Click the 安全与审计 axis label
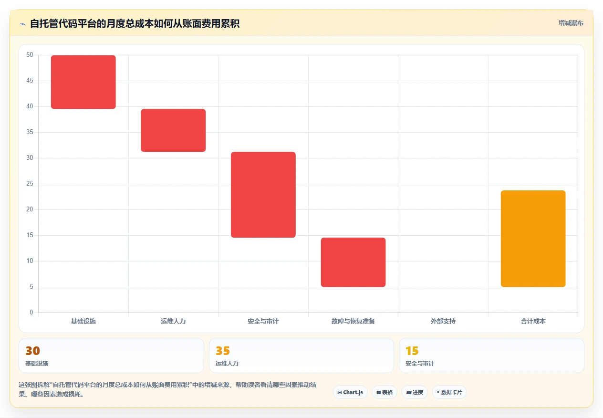This screenshot has height=418, width=603. 263,321
